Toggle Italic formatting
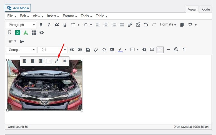Viewport: 216px width, 135px height. (49, 25)
